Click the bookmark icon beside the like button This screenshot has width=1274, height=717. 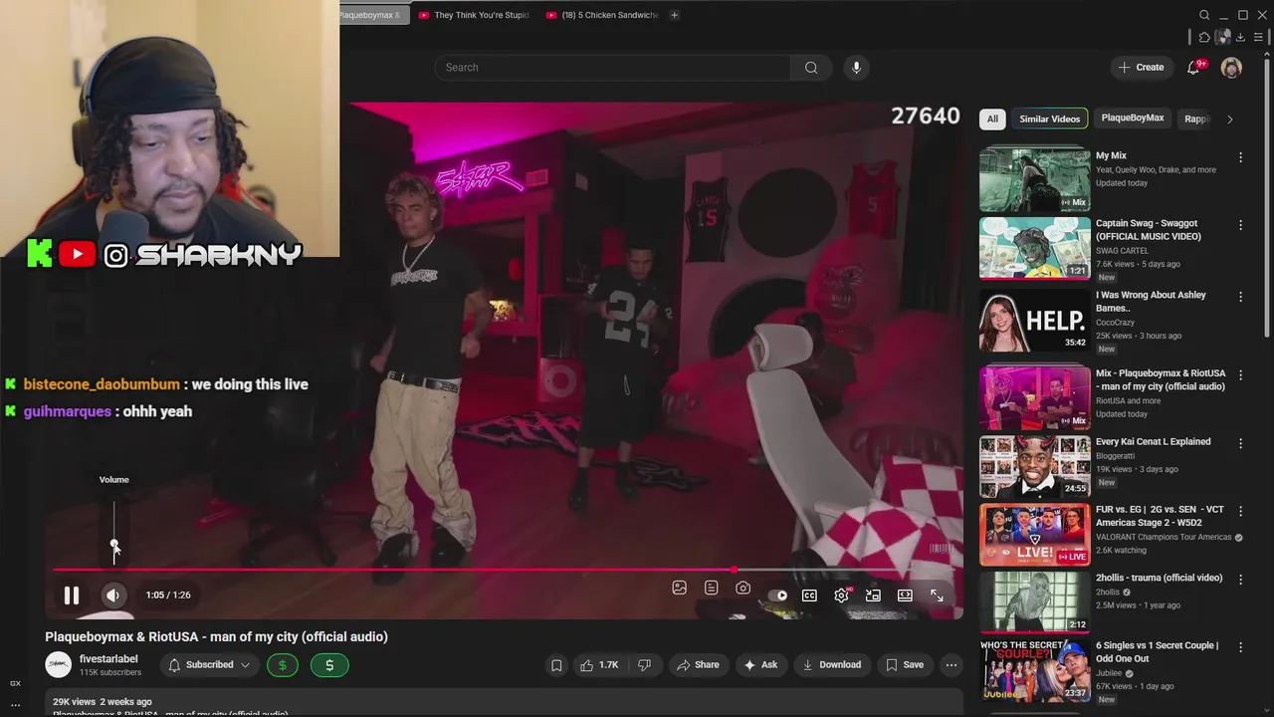coord(556,665)
